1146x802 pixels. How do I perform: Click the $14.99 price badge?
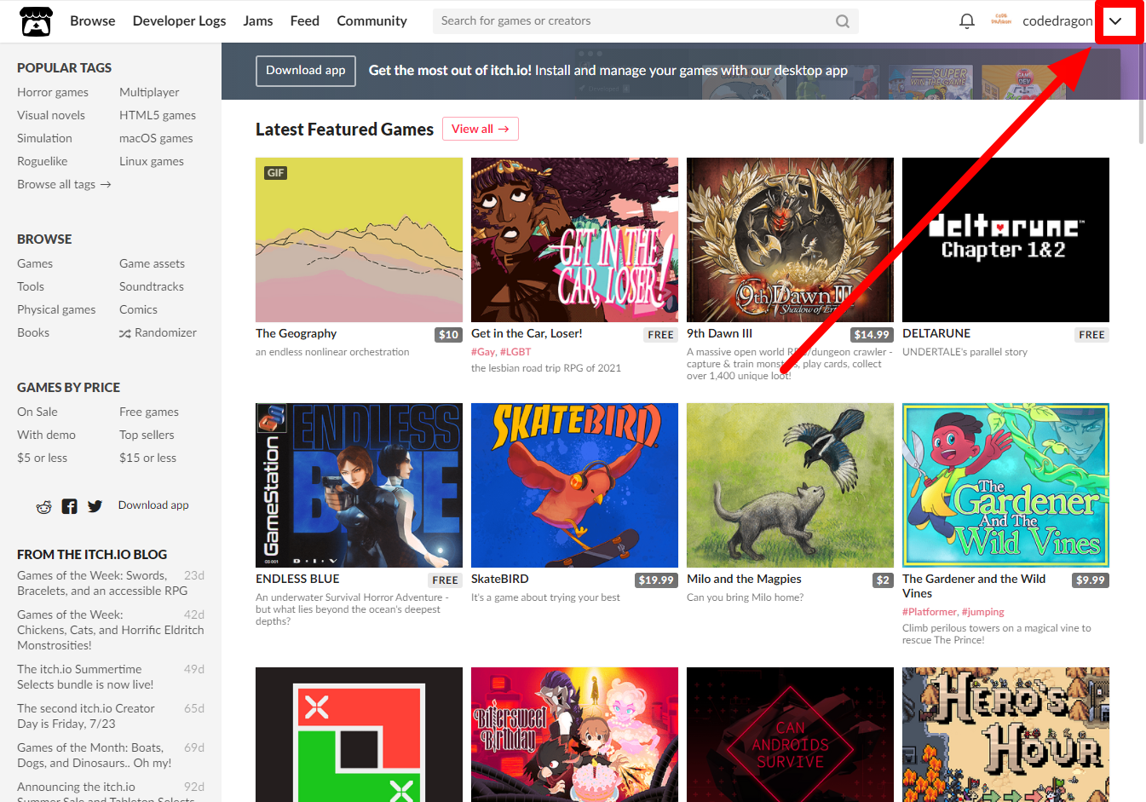872,335
